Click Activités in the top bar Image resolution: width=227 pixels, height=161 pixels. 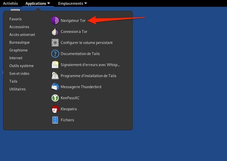tap(10, 3)
